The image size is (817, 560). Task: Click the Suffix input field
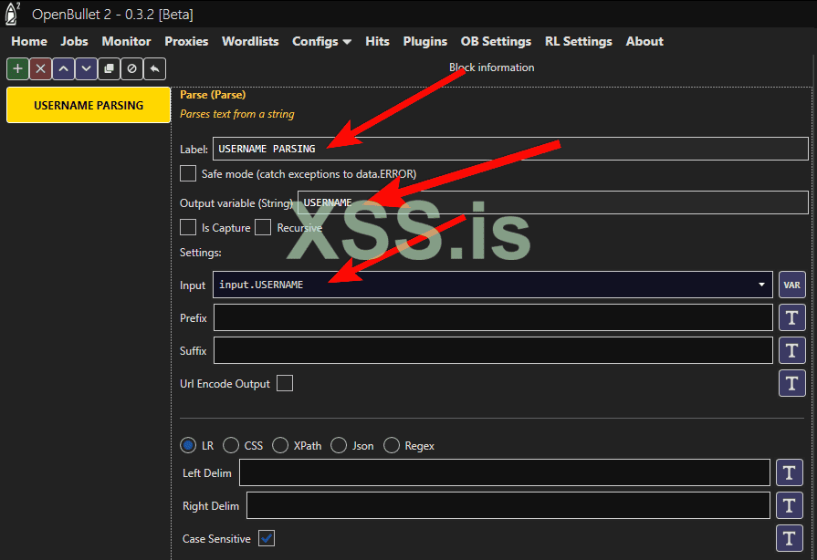[493, 350]
